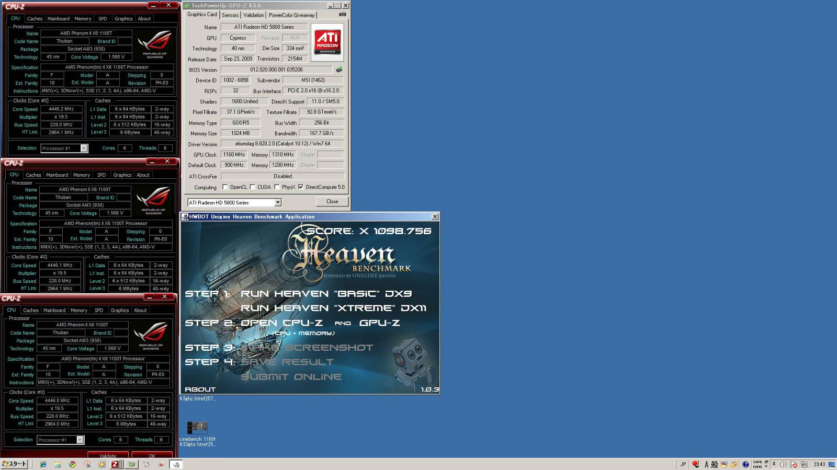The height and width of the screenshot is (470, 837).
Task: Click Core Speed 4446.2 MHz in top CPU-Z
Action: [x=61, y=109]
